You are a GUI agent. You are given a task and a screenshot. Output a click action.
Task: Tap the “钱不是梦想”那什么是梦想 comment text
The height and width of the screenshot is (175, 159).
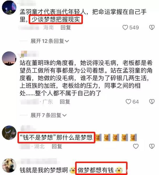tap(56, 137)
